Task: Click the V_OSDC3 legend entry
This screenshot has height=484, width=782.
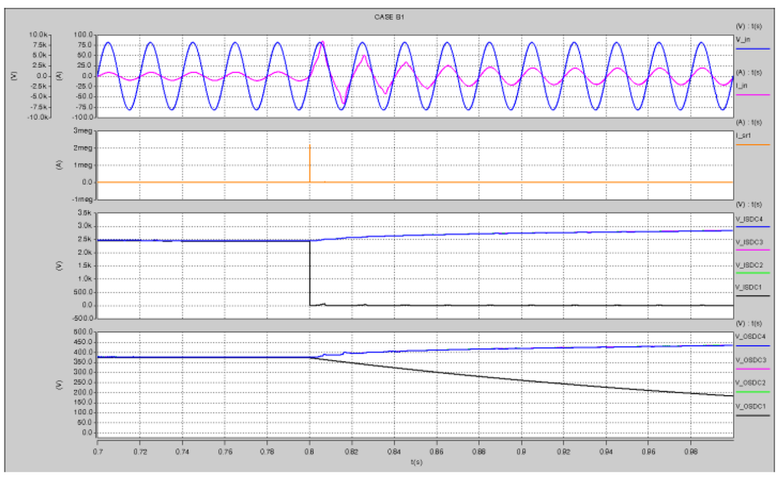Action: pyautogui.click(x=749, y=360)
